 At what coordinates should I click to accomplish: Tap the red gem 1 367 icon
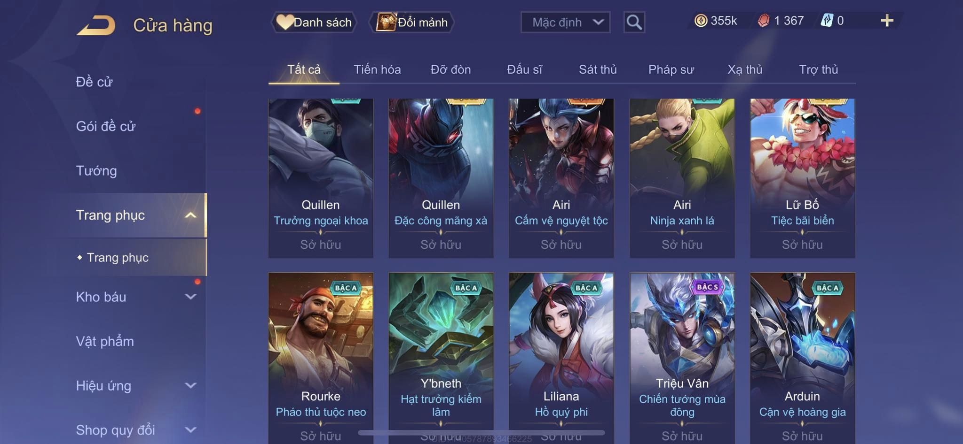[x=764, y=21]
